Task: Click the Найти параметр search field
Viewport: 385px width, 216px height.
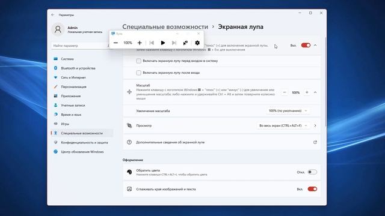Action: coord(80,46)
